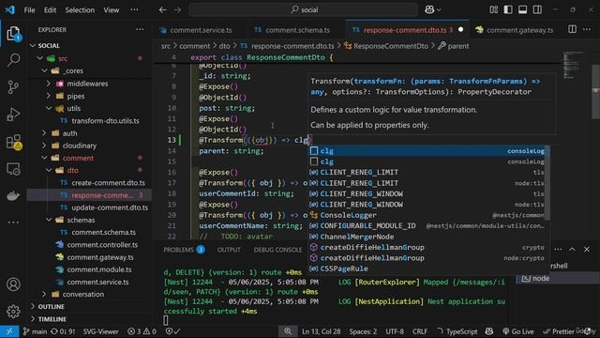
Task: Open Run and Debug view
Action: pos(13,115)
